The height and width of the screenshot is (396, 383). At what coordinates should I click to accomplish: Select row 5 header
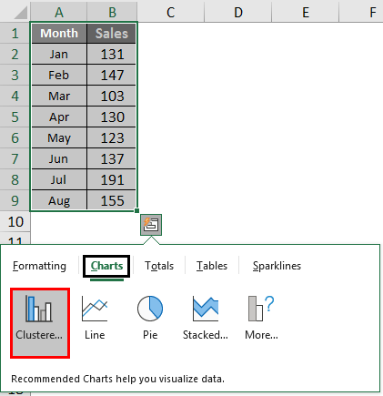15,117
